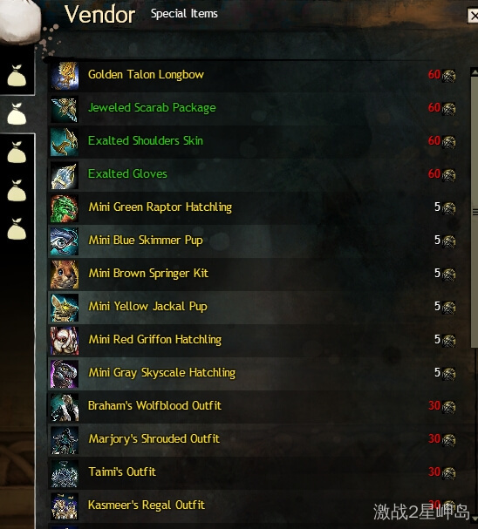The image size is (478, 529).
Task: Switch to the second vendor bag tab
Action: point(17,114)
